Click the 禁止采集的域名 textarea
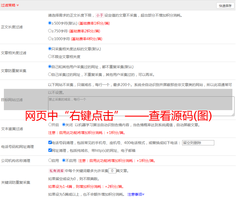The width and height of the screenshot is (236, 199). (141, 106)
